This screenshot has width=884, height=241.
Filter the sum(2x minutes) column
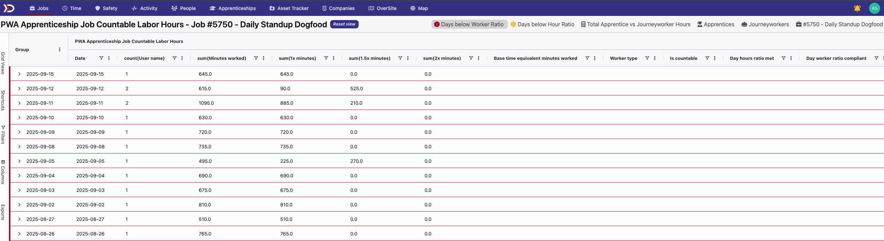coord(471,58)
